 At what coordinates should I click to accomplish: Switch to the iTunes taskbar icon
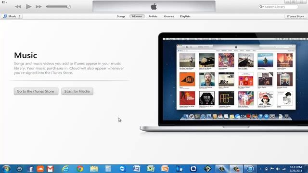[x=250, y=169]
